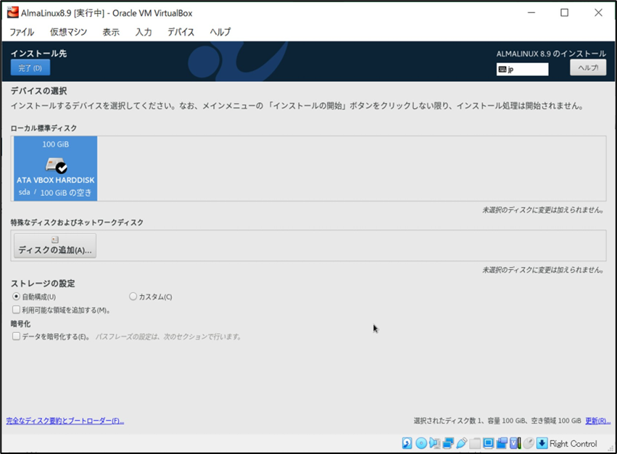Click the USB devices status icon
Viewport: 617px width, 454px height.
[x=462, y=443]
